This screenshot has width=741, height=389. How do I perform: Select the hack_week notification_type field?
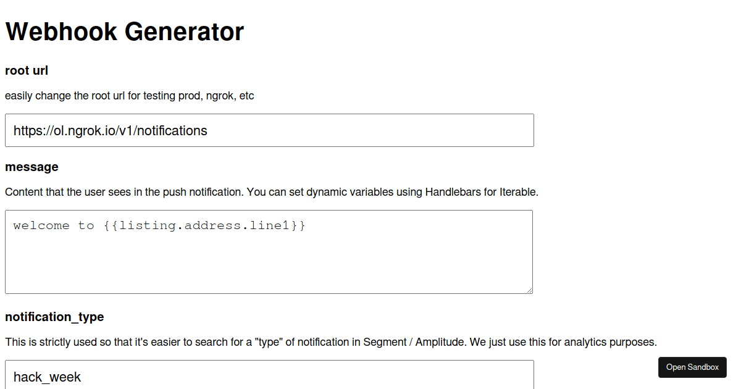269,375
